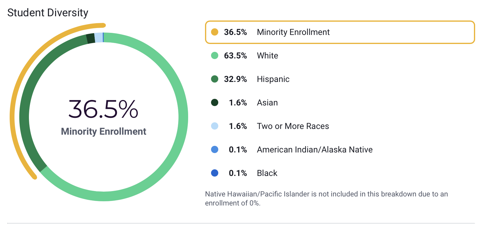Select the highlighted Minority Enrollment legend row
Viewport: 489px width, 232px height.
(x=340, y=32)
